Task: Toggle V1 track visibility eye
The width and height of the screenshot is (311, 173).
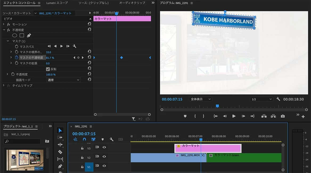Action: click(104, 166)
